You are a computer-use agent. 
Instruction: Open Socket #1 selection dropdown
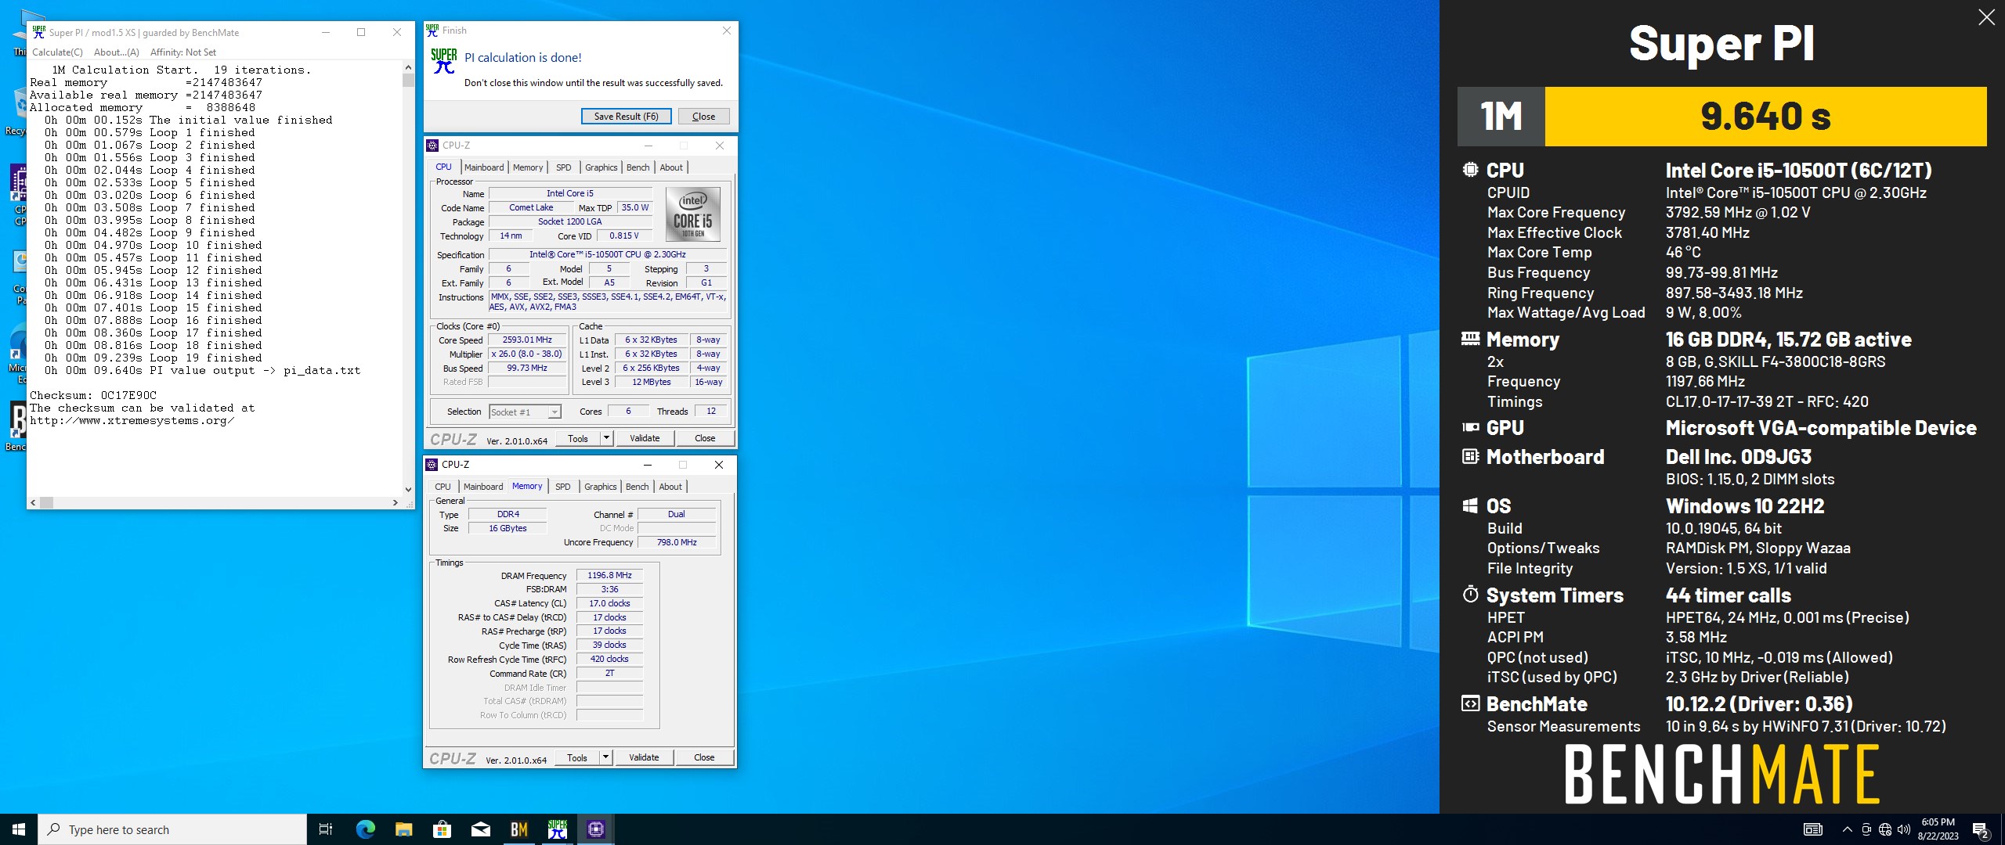(525, 412)
